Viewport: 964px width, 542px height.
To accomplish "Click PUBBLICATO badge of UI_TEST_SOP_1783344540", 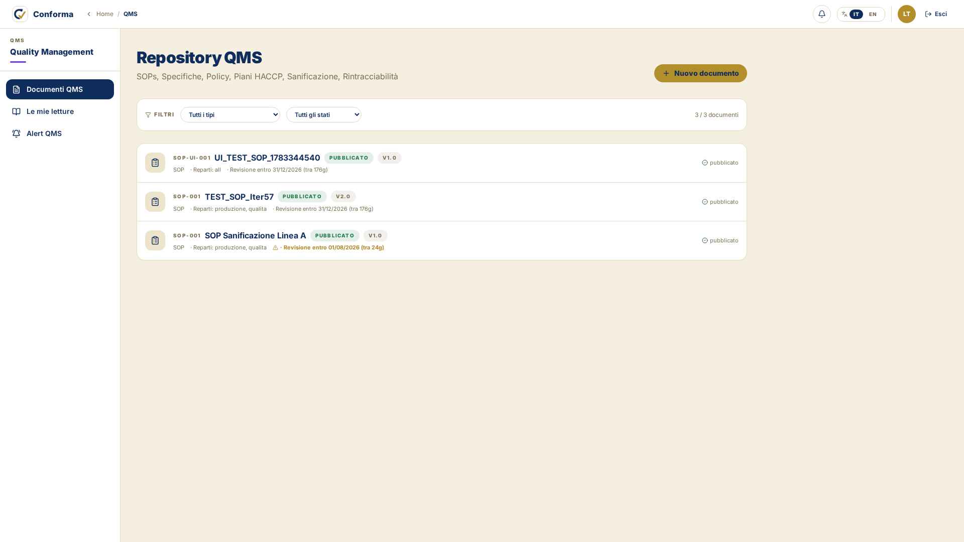I will pos(349,158).
